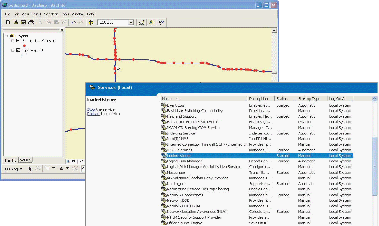The height and width of the screenshot is (226, 379).
Task: Open the Selection menu
Action: (51, 14)
